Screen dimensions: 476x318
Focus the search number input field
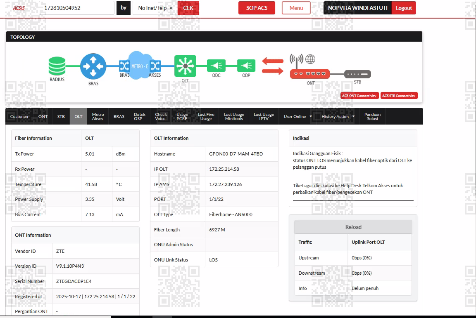[x=76, y=8]
